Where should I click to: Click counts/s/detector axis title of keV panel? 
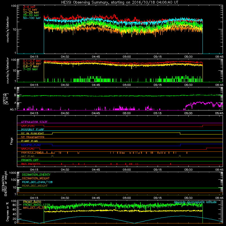click(x=8, y=29)
